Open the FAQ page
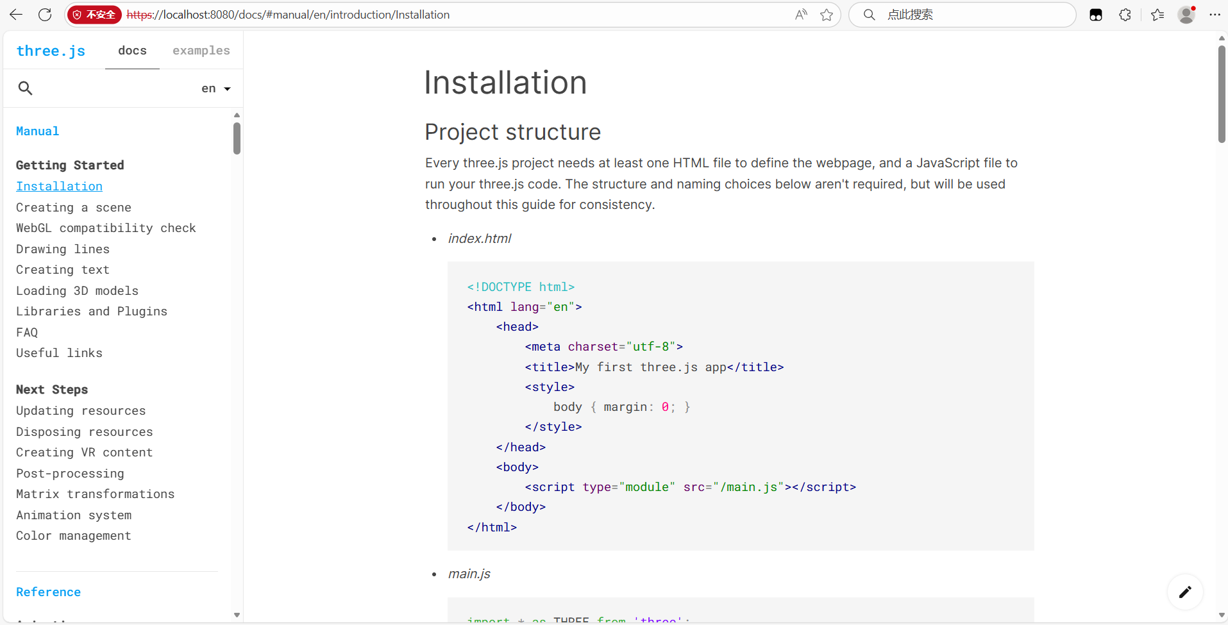This screenshot has width=1228, height=625. 27,333
